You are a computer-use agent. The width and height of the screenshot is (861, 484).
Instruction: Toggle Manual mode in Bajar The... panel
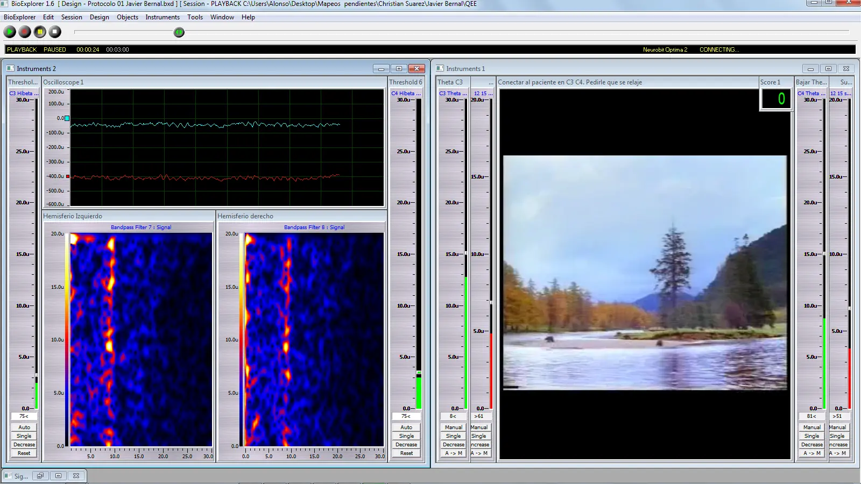point(812,428)
